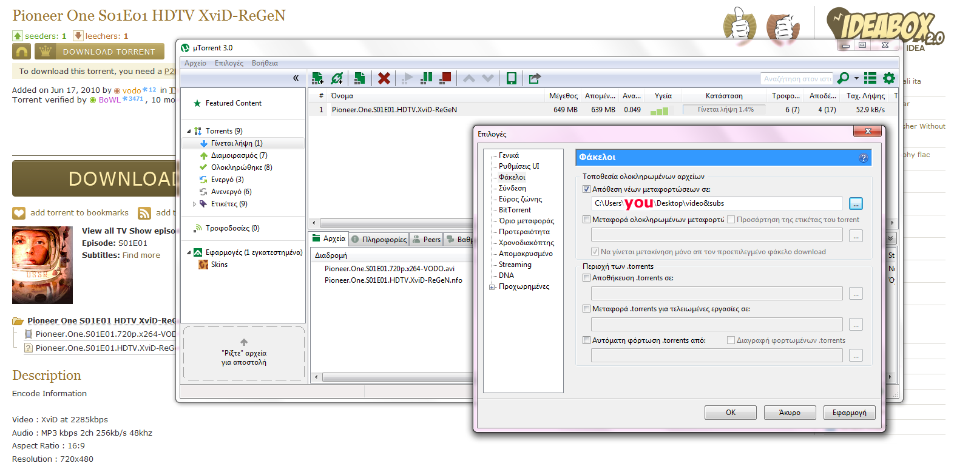Screen dimensions: 954x466
Task: Expand the Ετικέτες (9) sidebar group
Action: [x=195, y=204]
